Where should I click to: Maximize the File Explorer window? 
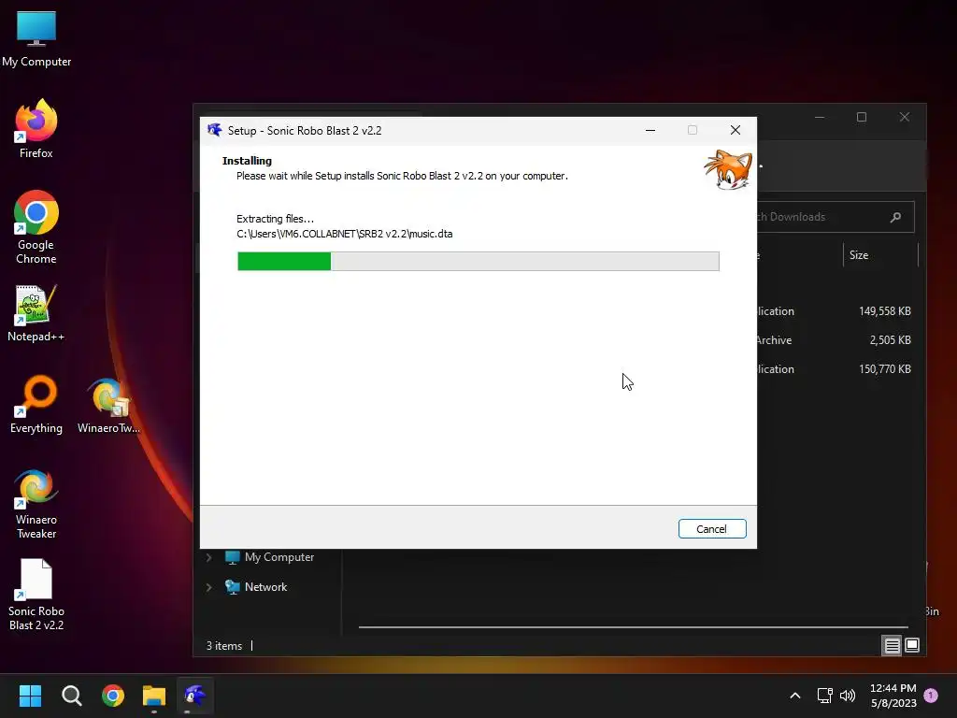(x=861, y=117)
